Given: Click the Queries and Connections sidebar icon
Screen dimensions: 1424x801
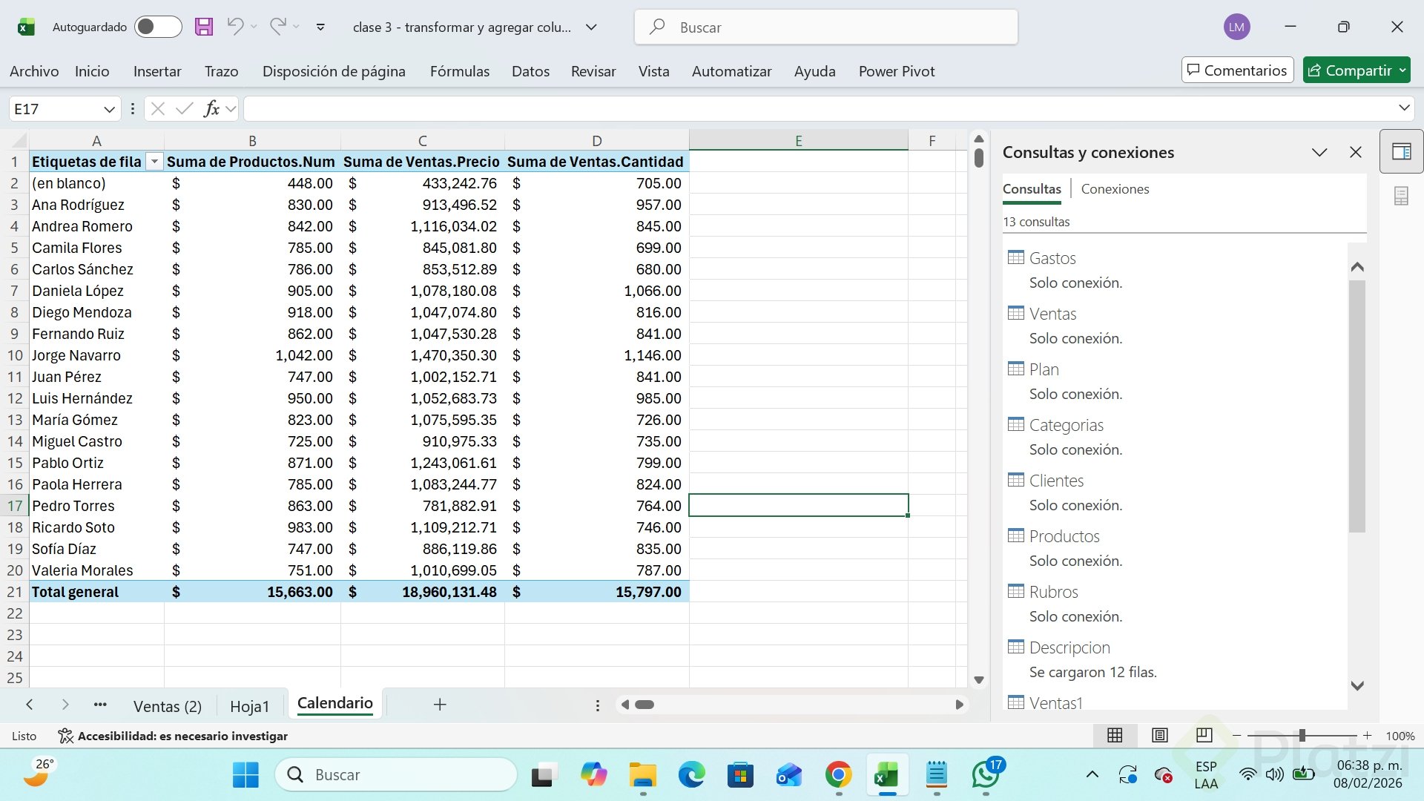Looking at the screenshot, I should pyautogui.click(x=1401, y=152).
